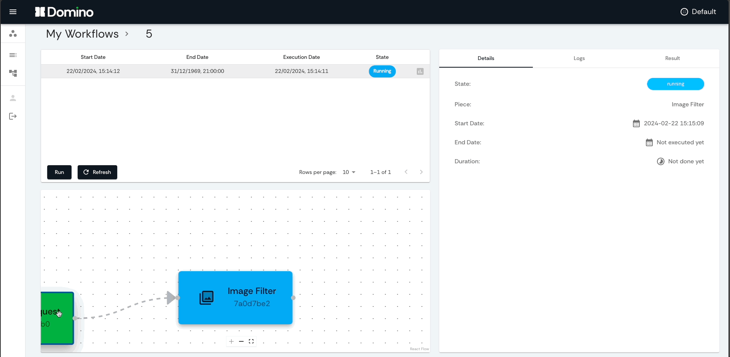
Task: Click the Running state badge in table
Action: click(x=382, y=71)
